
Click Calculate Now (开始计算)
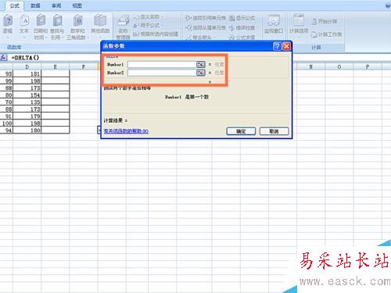(325, 21)
